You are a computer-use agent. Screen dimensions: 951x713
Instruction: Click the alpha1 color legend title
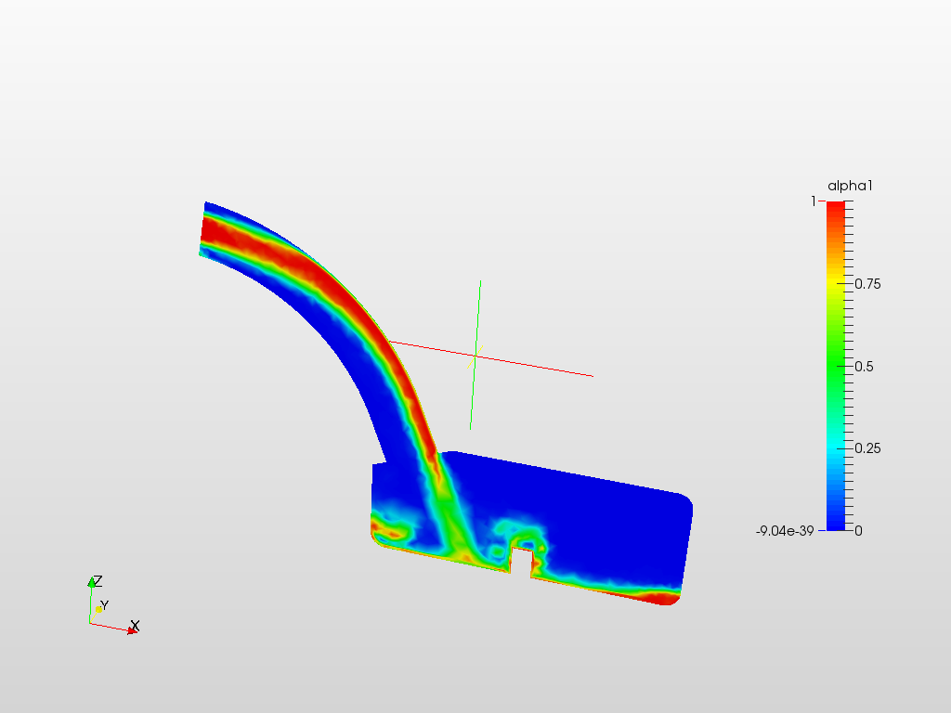click(x=850, y=186)
